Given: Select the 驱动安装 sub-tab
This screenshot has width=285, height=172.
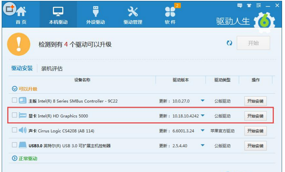Looking at the screenshot, I should 22,68.
